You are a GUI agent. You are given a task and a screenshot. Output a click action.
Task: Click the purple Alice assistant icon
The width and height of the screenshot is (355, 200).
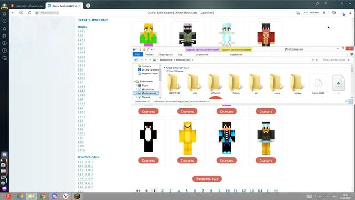coord(4,188)
